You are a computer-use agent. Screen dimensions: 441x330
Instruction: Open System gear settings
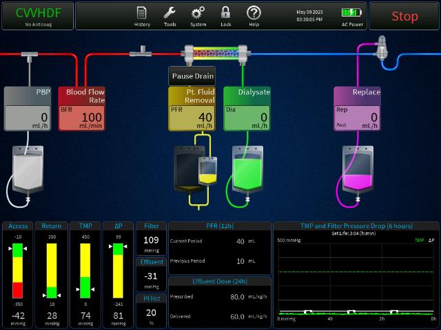(x=198, y=15)
